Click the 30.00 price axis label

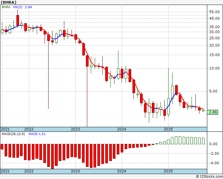tap(214, 32)
